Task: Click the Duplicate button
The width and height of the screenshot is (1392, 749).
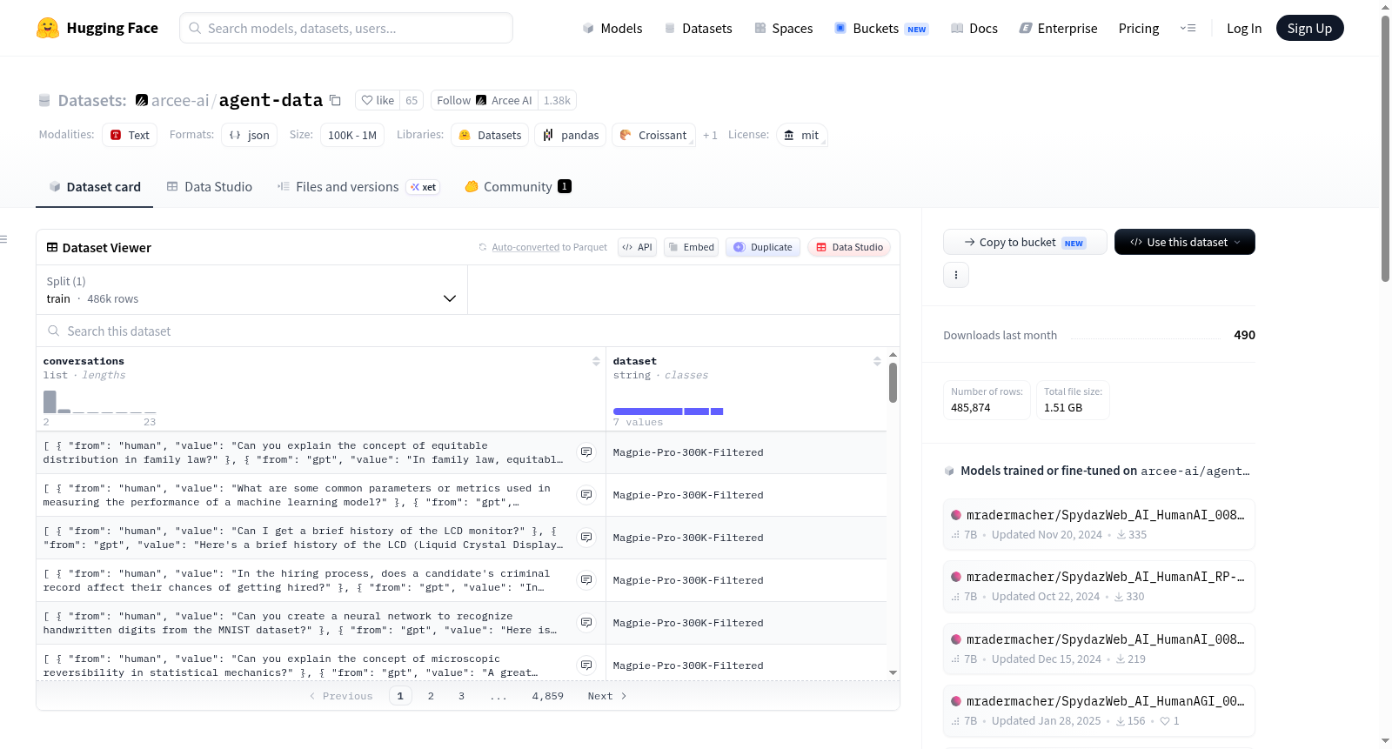Action: click(x=763, y=247)
